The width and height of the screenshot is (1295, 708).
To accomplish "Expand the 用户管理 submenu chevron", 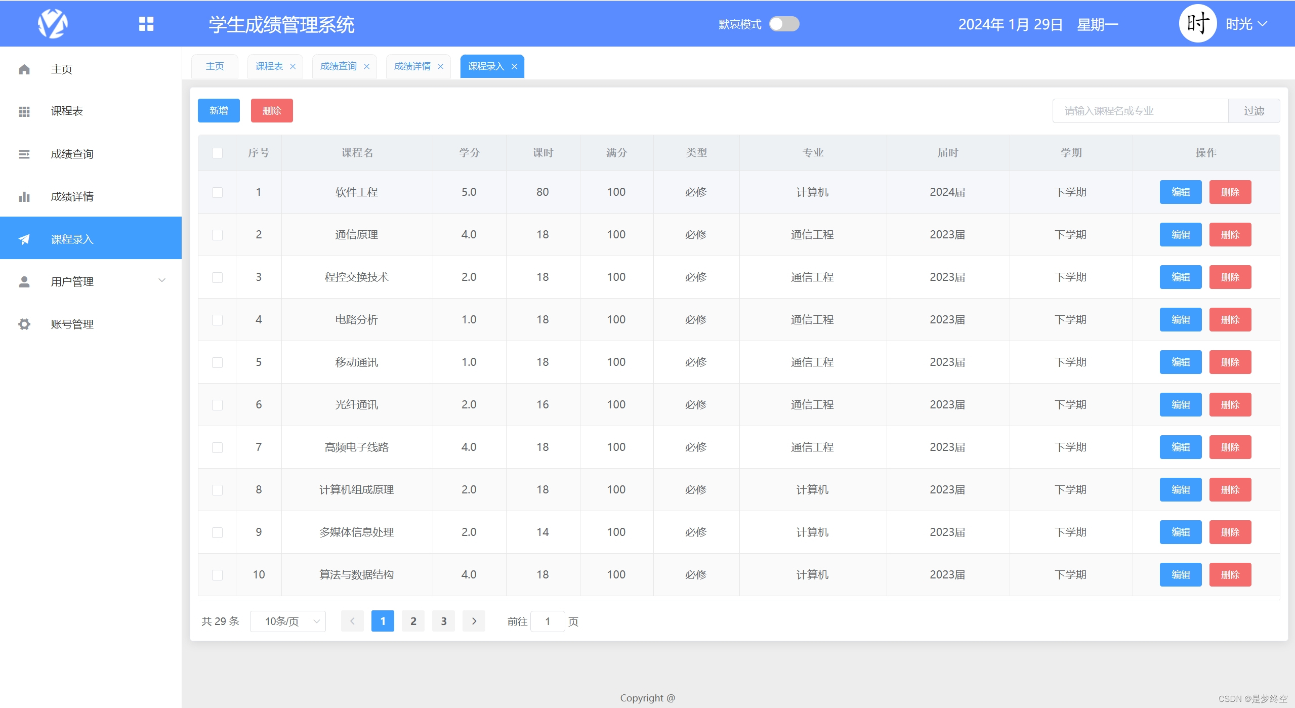I will click(161, 280).
